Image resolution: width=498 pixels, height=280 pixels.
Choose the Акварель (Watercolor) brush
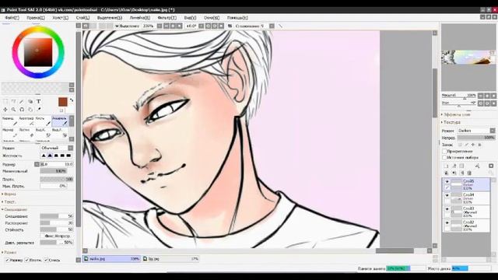(x=60, y=121)
